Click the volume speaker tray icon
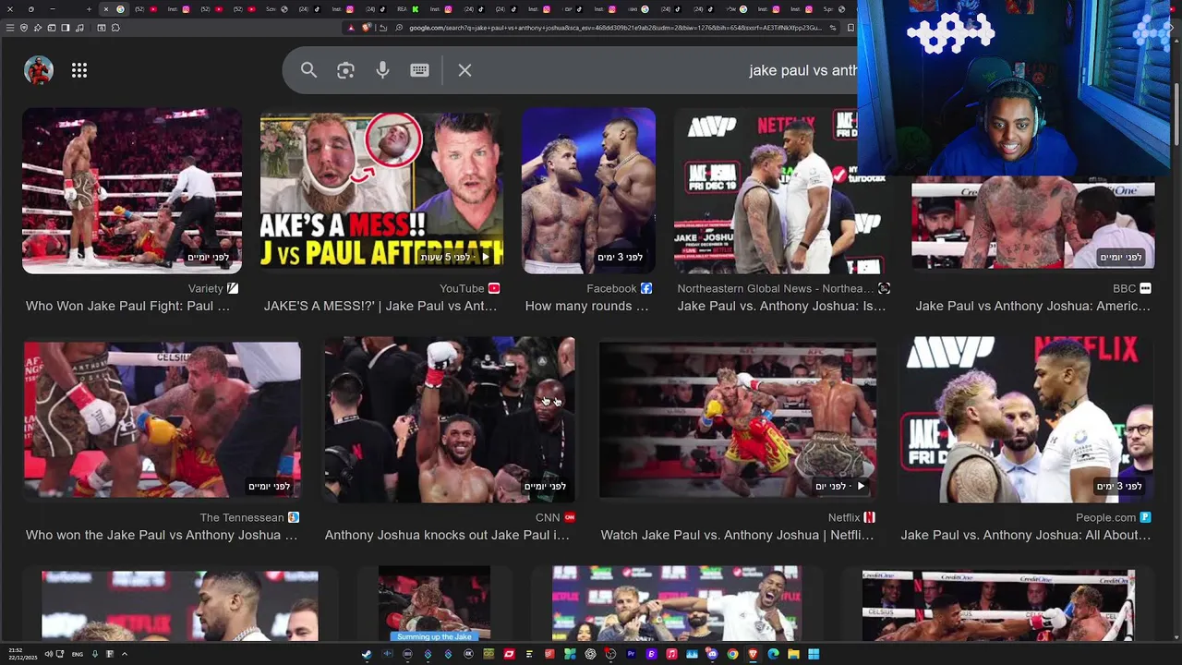The height and width of the screenshot is (665, 1182). click(49, 654)
